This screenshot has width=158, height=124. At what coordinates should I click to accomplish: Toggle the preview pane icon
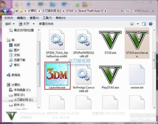144,24
